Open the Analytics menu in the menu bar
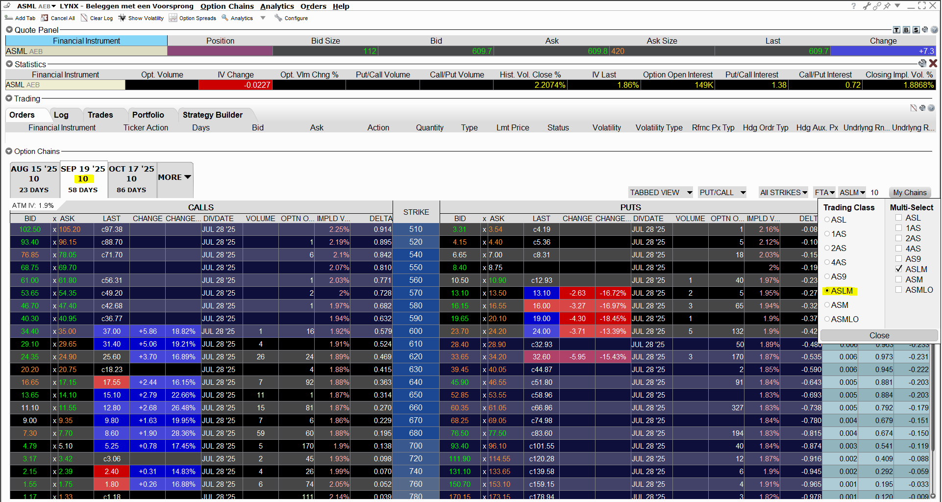Image resolution: width=942 pixels, height=502 pixels. 277,6
